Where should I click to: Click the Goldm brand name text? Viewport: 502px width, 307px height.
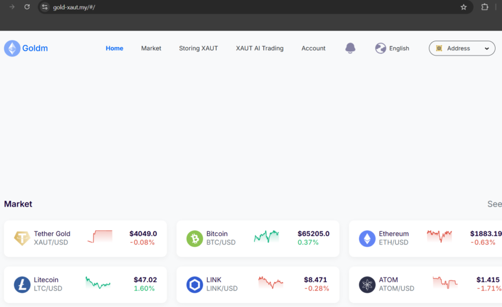[x=35, y=48]
